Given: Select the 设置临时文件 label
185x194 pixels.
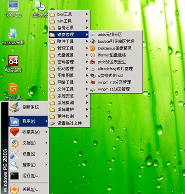Looking at the screenshot, I should 70,123.
